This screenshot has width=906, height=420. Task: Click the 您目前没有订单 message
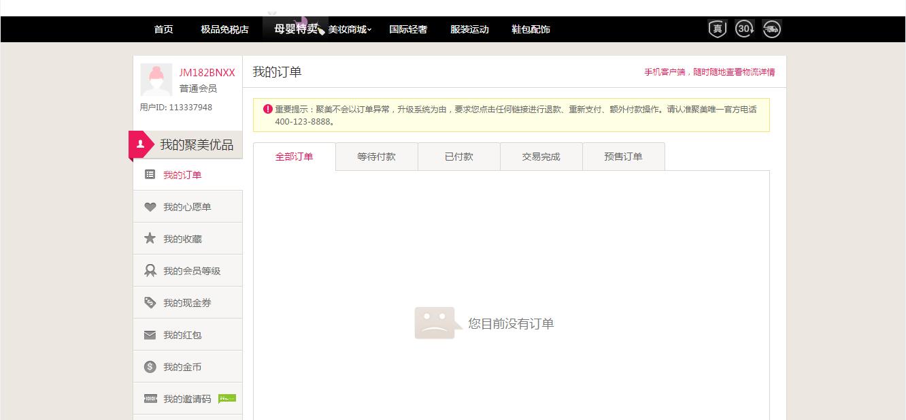pos(511,324)
